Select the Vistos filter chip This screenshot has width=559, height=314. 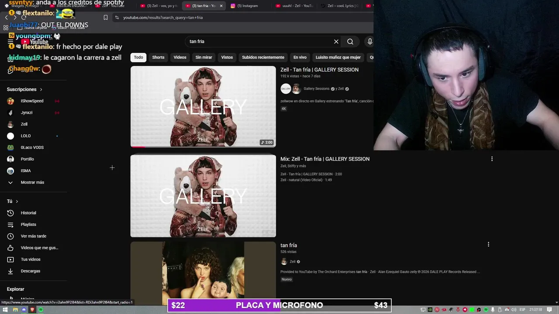click(x=227, y=57)
